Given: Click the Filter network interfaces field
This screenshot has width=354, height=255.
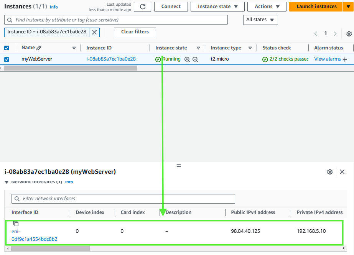Looking at the screenshot, I should pyautogui.click(x=123, y=199).
